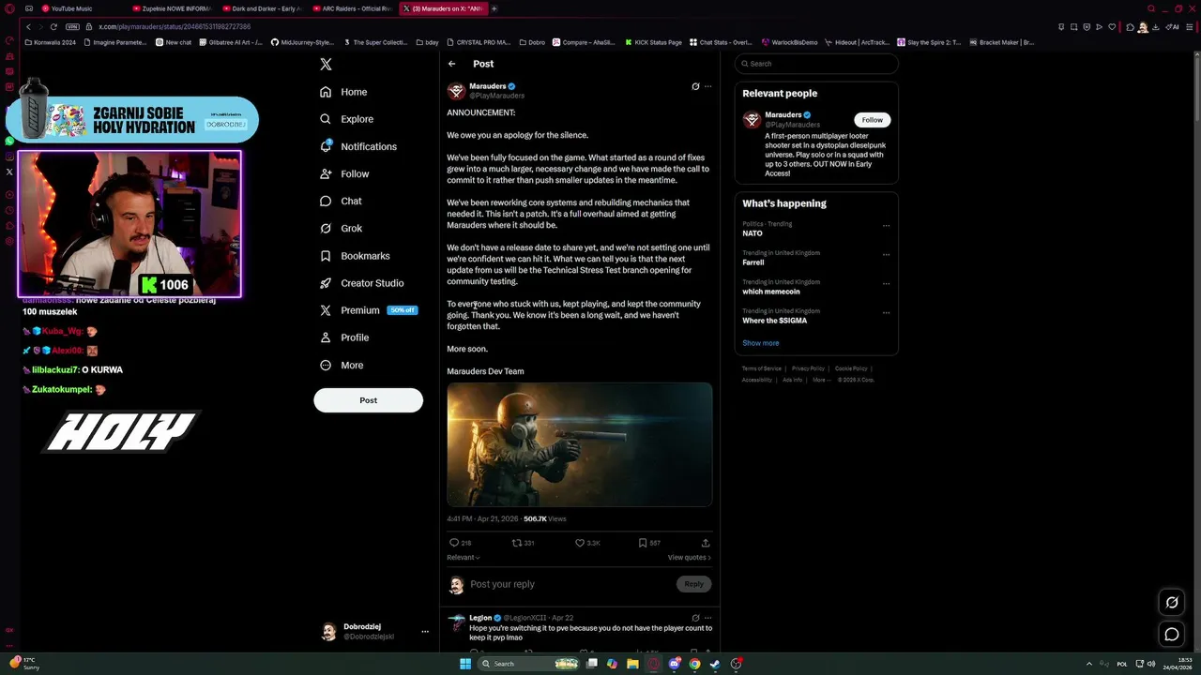Open the KICK Status Page bookmark
The width and height of the screenshot is (1201, 675).
coord(652,42)
